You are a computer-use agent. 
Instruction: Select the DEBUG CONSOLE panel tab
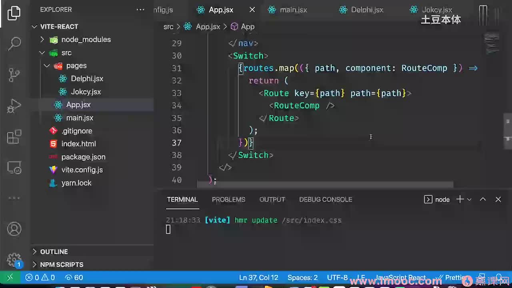tap(326, 199)
